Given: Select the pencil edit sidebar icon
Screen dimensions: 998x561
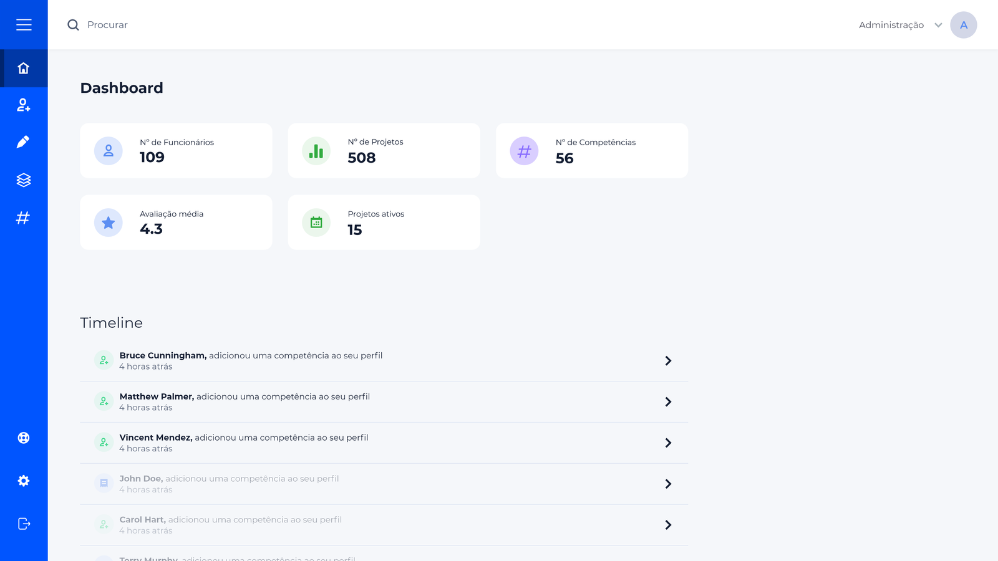Looking at the screenshot, I should [23, 142].
